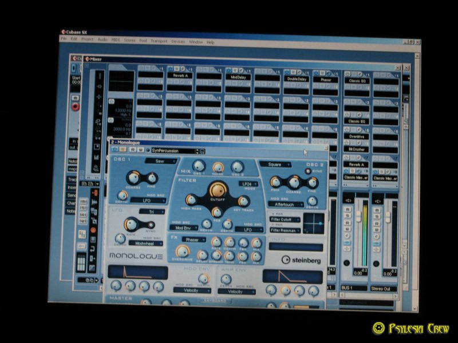Open the Transport menu
The height and width of the screenshot is (343, 458).
[159, 41]
